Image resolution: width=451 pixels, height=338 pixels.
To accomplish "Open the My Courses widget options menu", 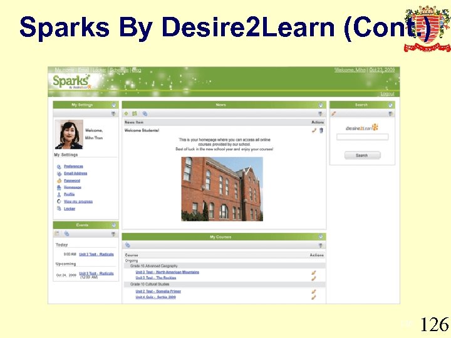I will click(x=321, y=245).
